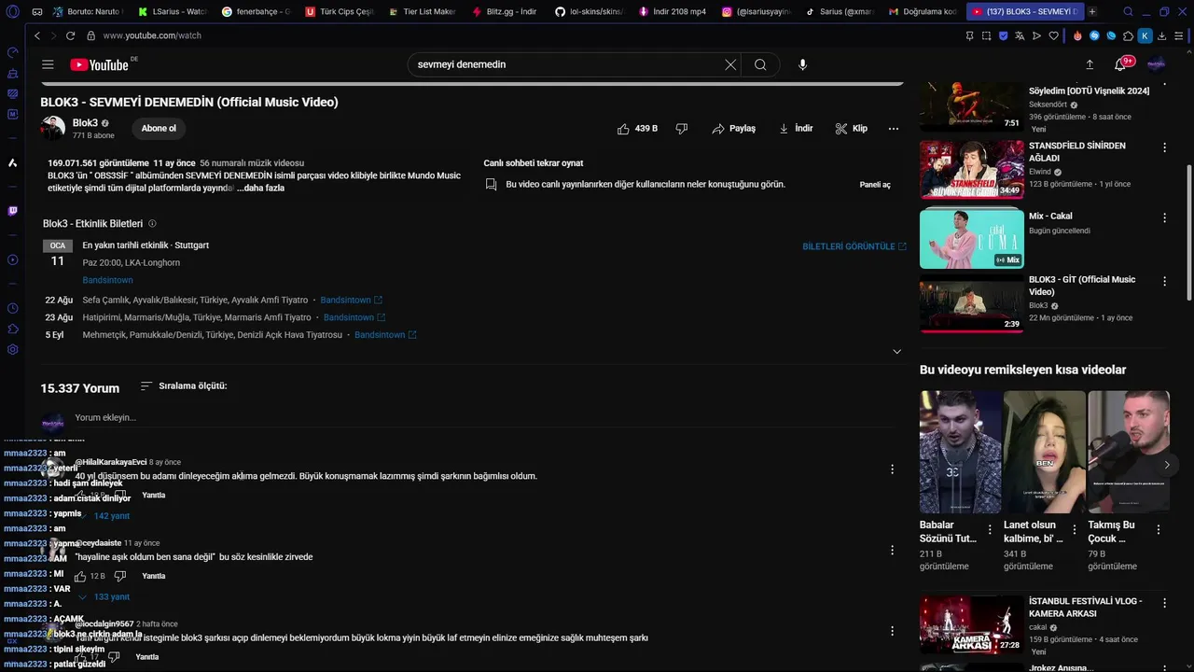
Task: Expand description with ...daha fazla
Action: tap(260, 189)
